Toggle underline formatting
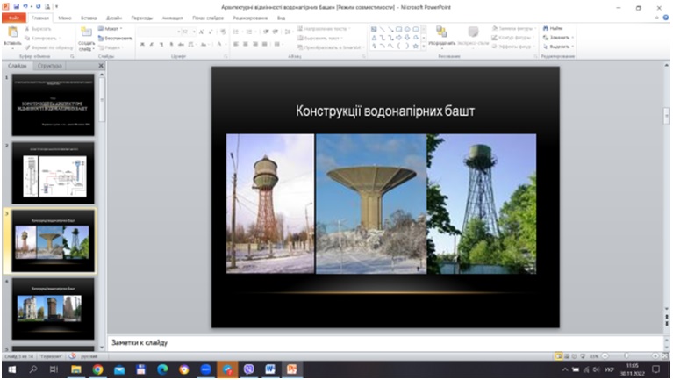Image resolution: width=673 pixels, height=380 pixels. (x=161, y=44)
